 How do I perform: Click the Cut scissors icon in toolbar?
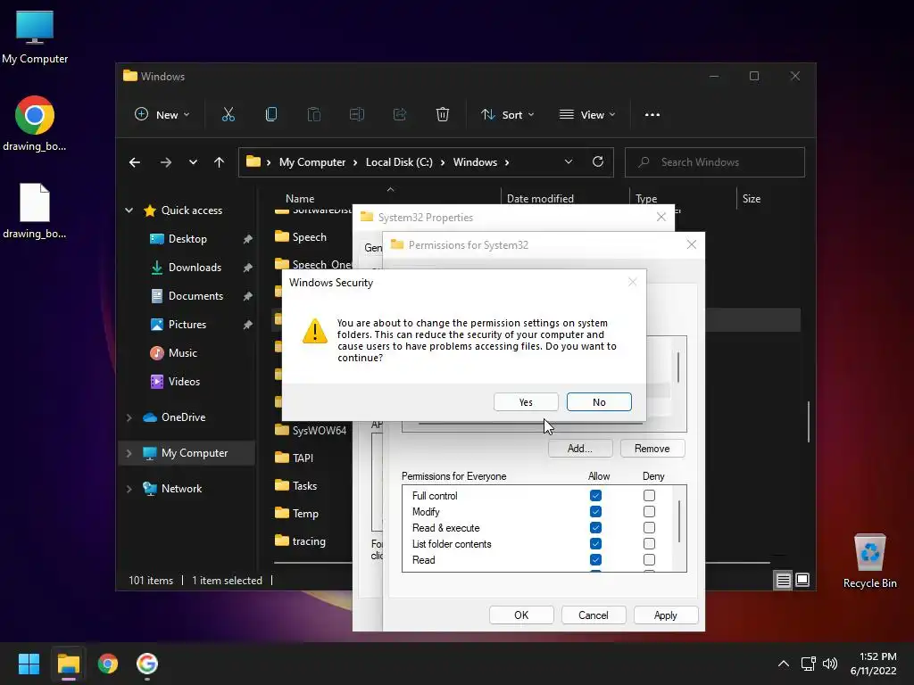[228, 115]
